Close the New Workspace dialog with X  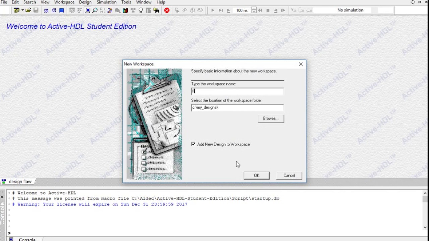click(x=301, y=64)
